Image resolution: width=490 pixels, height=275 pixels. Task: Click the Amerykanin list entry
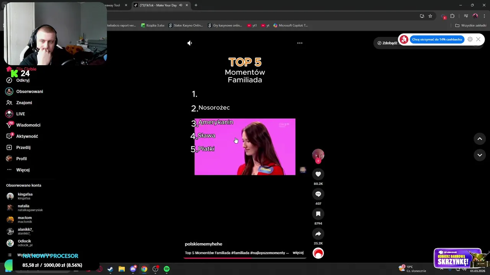point(216,122)
